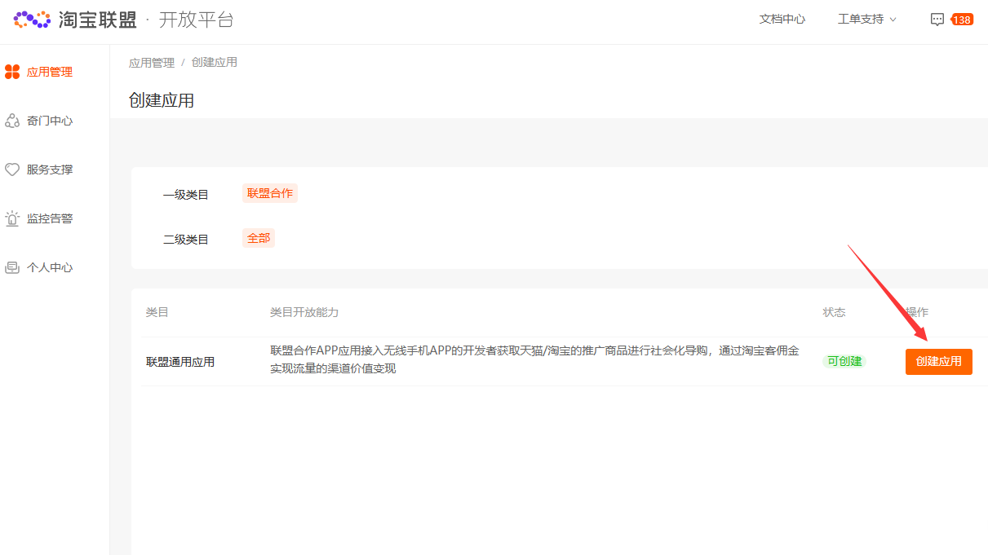988x555 pixels.
Task: Click the 淘宝联盟 logo icon
Action: 33,19
